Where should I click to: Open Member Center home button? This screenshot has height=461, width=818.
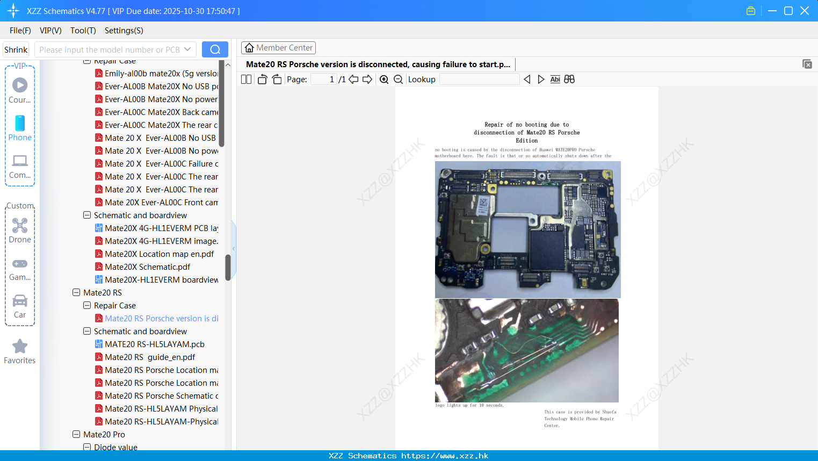[x=278, y=48]
